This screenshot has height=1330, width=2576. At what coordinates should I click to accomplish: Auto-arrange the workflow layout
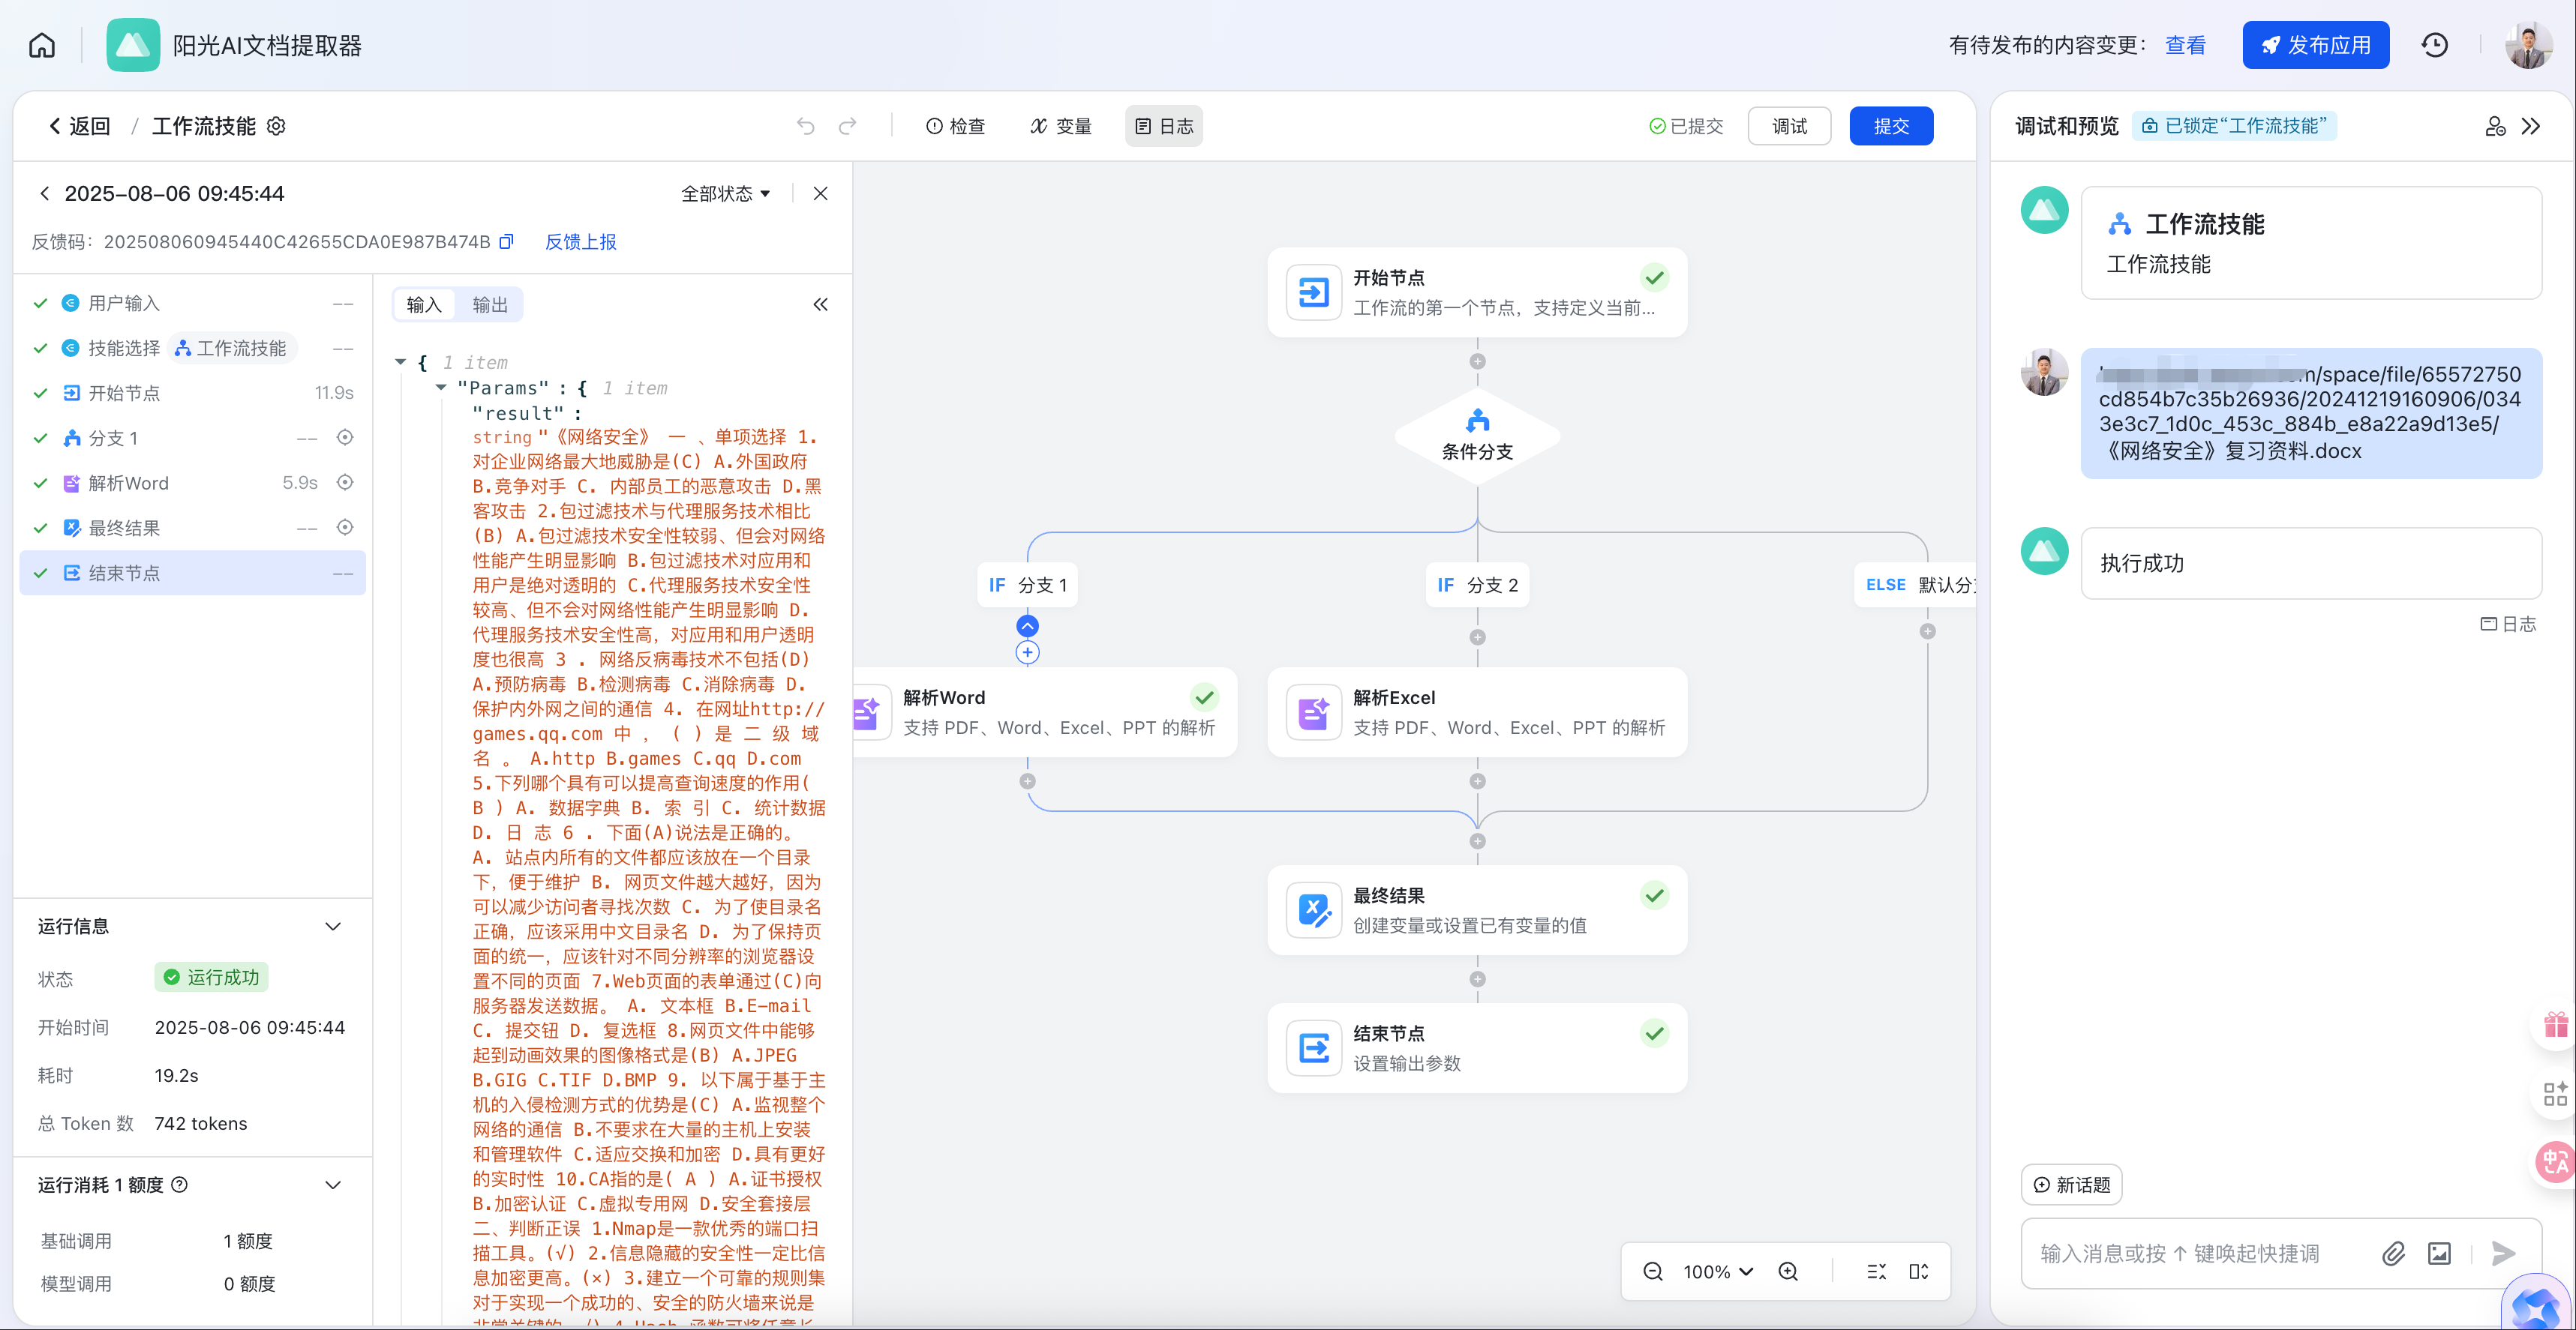pyautogui.click(x=1876, y=1271)
